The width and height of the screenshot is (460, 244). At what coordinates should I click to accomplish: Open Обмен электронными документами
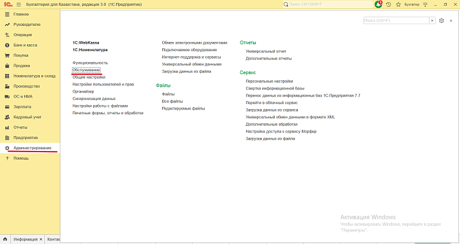(x=194, y=42)
